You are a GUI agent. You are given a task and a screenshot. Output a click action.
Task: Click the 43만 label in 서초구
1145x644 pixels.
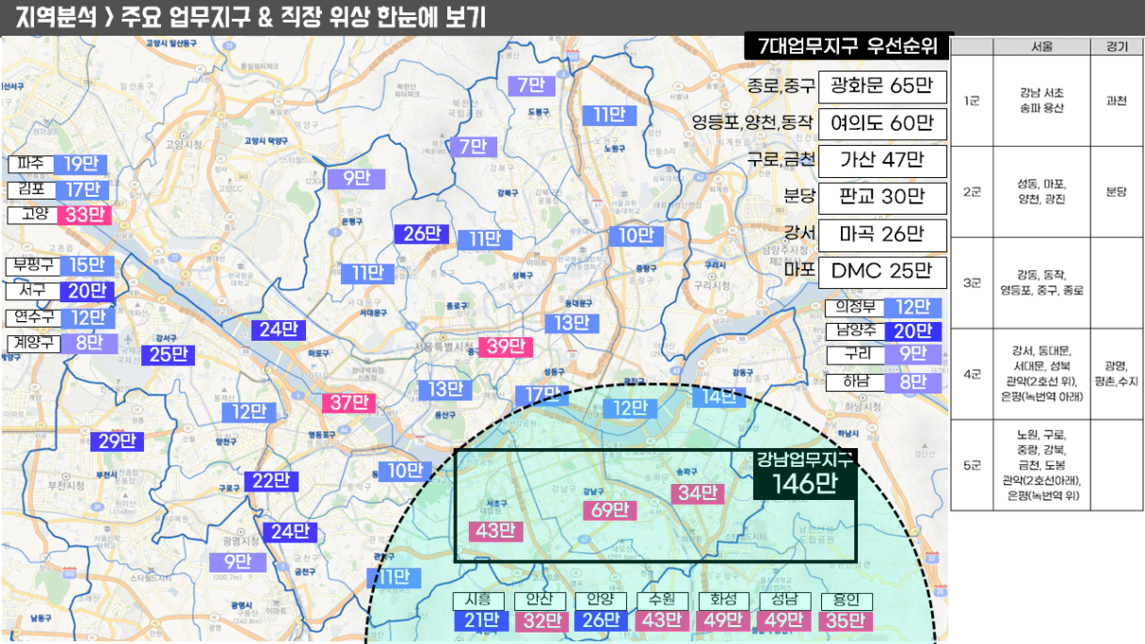coord(495,531)
